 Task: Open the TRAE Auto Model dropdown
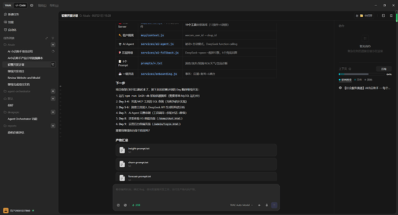click(241, 205)
